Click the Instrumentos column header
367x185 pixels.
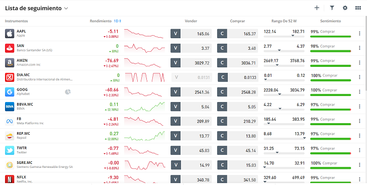pyautogui.click(x=17, y=21)
